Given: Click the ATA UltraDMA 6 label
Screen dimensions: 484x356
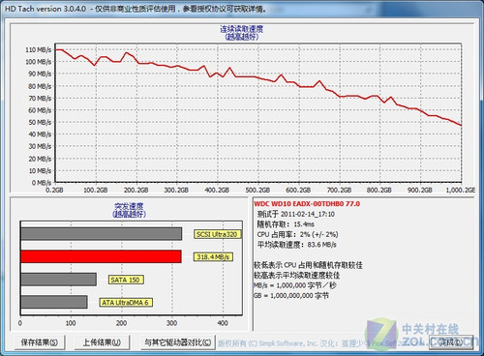Looking at the screenshot, I should pyautogui.click(x=126, y=303).
